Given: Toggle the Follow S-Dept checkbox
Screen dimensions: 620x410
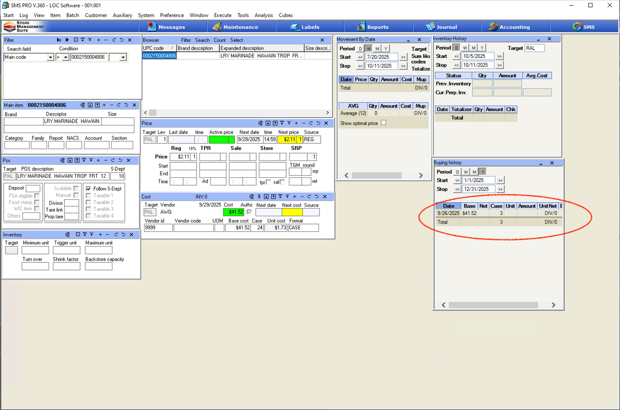Looking at the screenshot, I should pos(88,189).
